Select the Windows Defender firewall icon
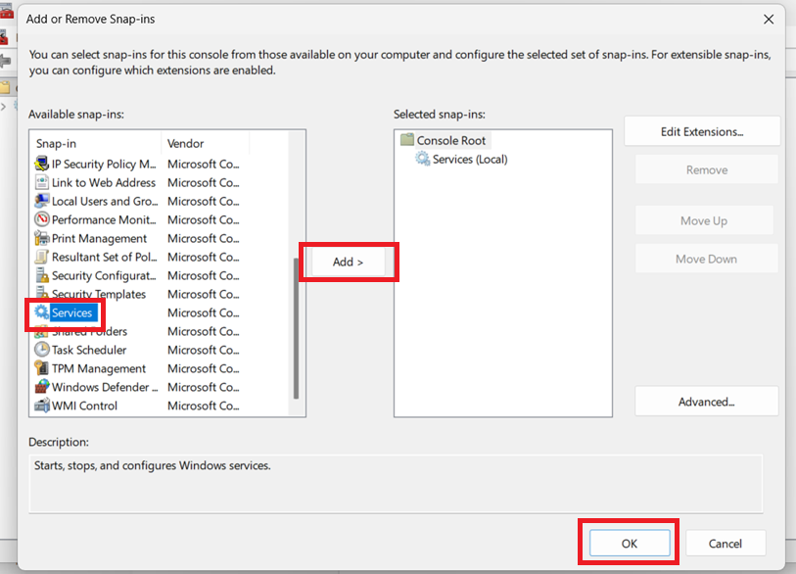796x574 pixels. pyautogui.click(x=42, y=388)
